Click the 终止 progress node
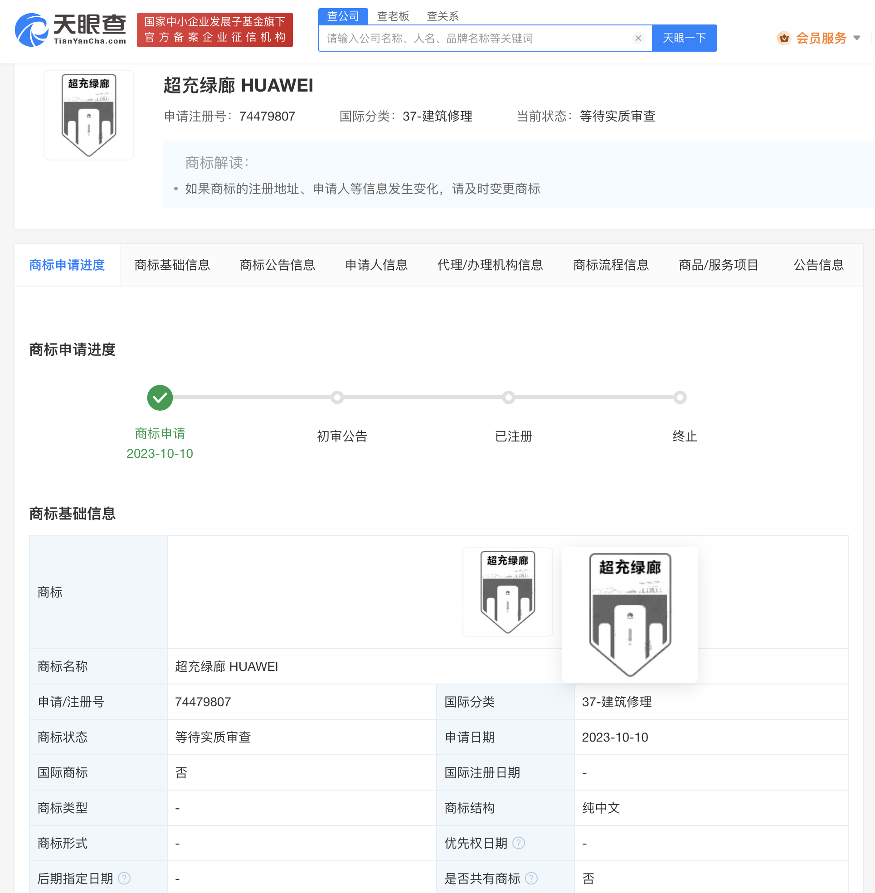This screenshot has height=893, width=875. [680, 398]
